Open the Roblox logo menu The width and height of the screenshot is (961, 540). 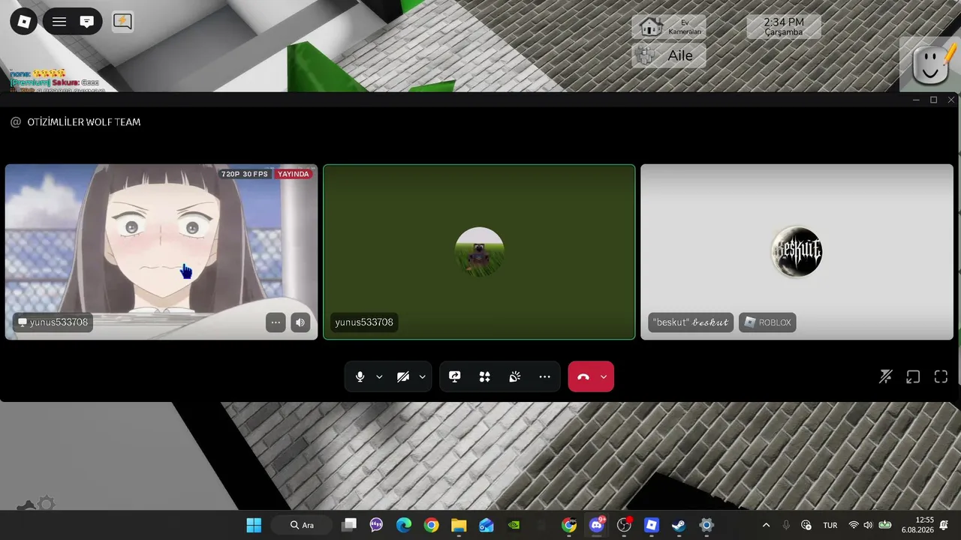pyautogui.click(x=23, y=22)
